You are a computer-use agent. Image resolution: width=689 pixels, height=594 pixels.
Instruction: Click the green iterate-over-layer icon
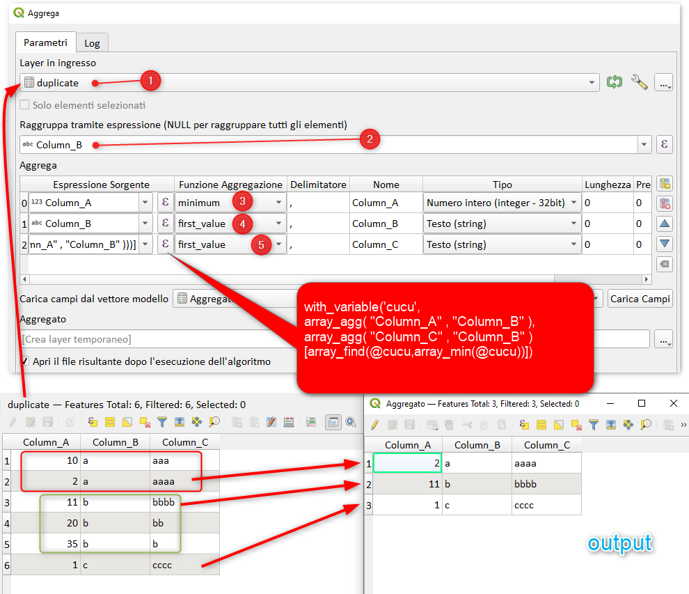pyautogui.click(x=614, y=83)
